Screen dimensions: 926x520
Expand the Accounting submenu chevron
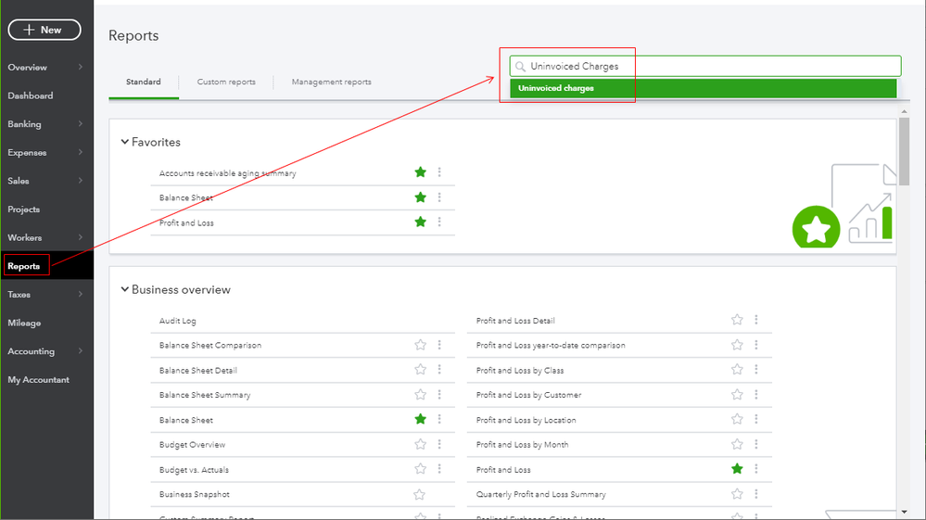point(81,350)
